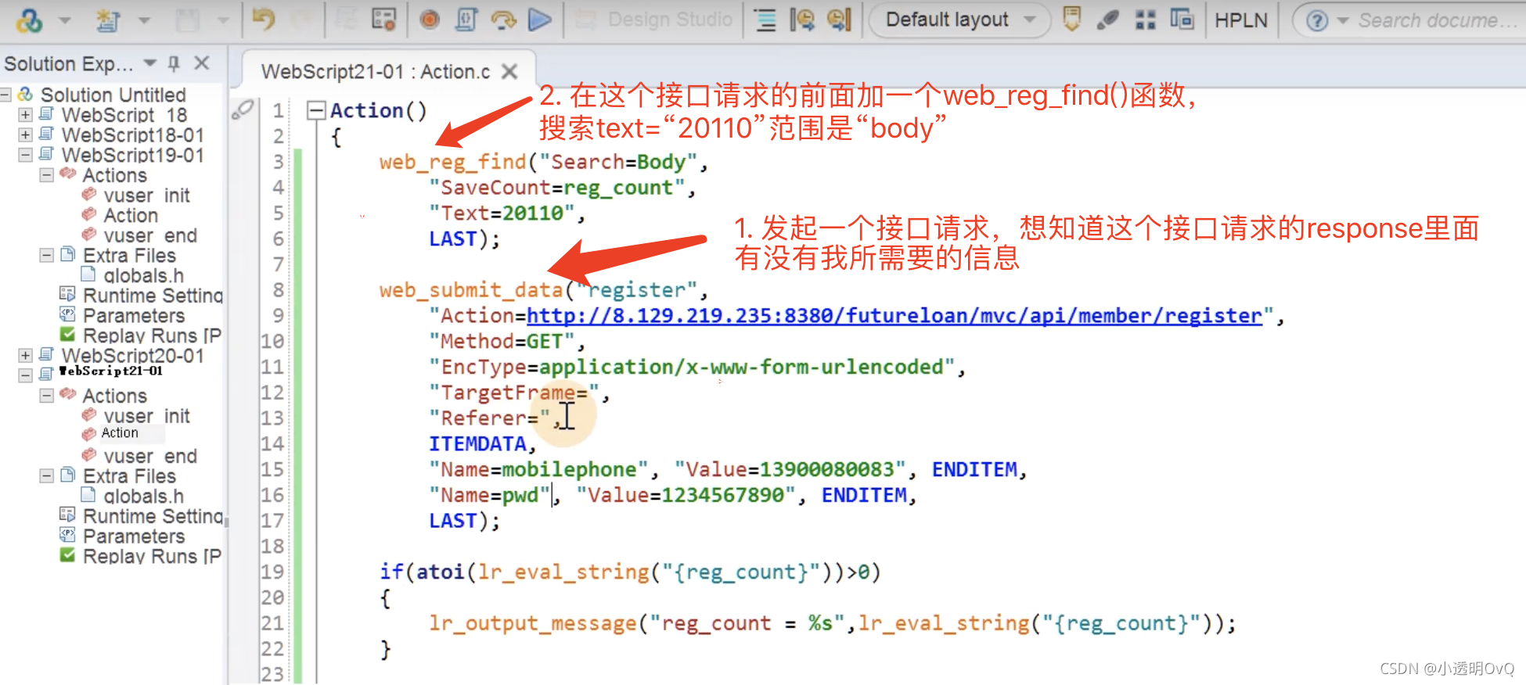The width and height of the screenshot is (1526, 685).
Task: Select vuser_init under WebScript21-01 Actions
Action: tap(146, 416)
